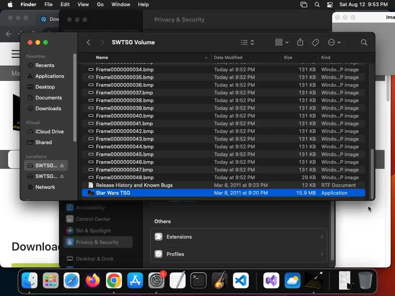The height and width of the screenshot is (296, 395).
Task: Open Shared folder in sidebar
Action: [43, 142]
